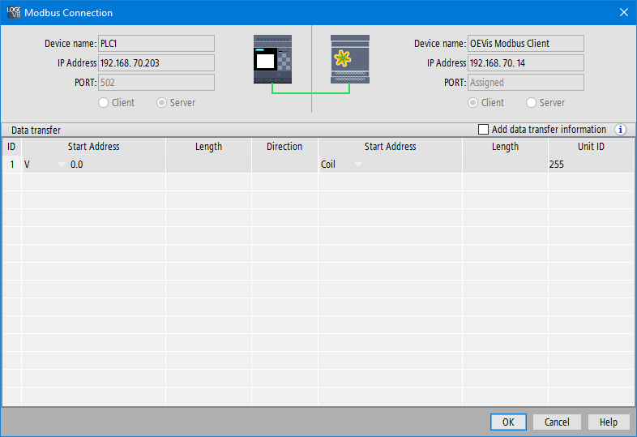This screenshot has width=637, height=437.
Task: Click the Unit ID cell showing 255
Action: coord(591,165)
